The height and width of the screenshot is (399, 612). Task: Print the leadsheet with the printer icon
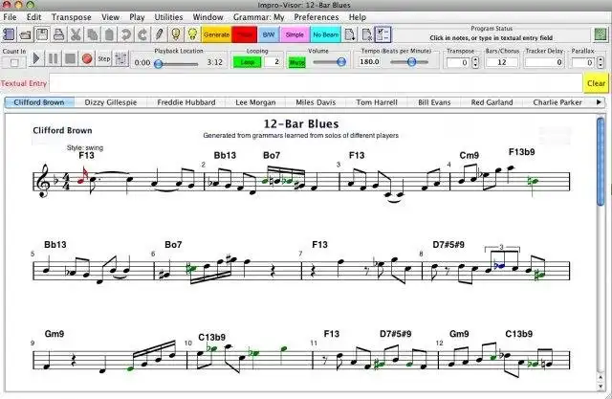pos(59,34)
